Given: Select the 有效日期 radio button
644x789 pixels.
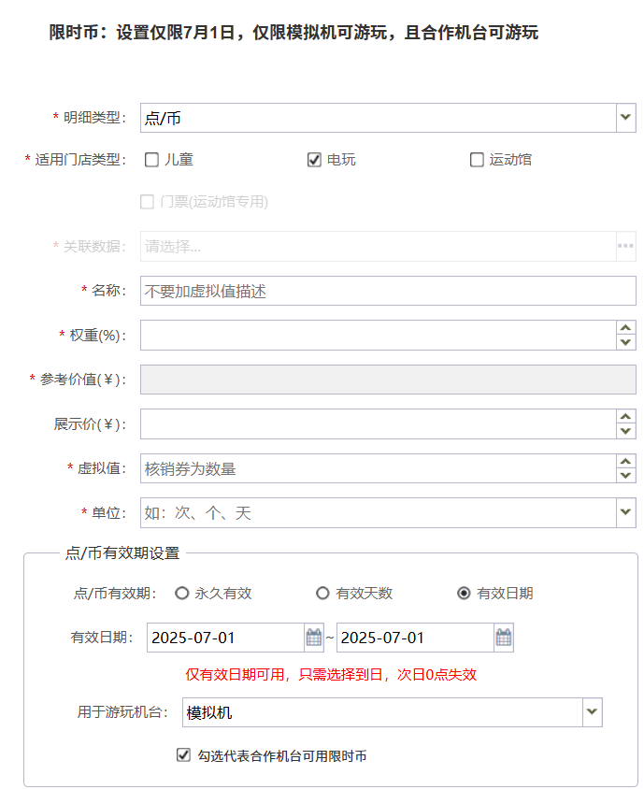Looking at the screenshot, I should [x=464, y=594].
